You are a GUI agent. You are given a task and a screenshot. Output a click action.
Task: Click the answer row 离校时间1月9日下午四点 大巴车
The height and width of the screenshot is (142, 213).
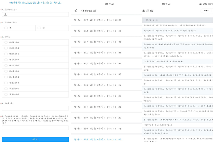coord(177,30)
